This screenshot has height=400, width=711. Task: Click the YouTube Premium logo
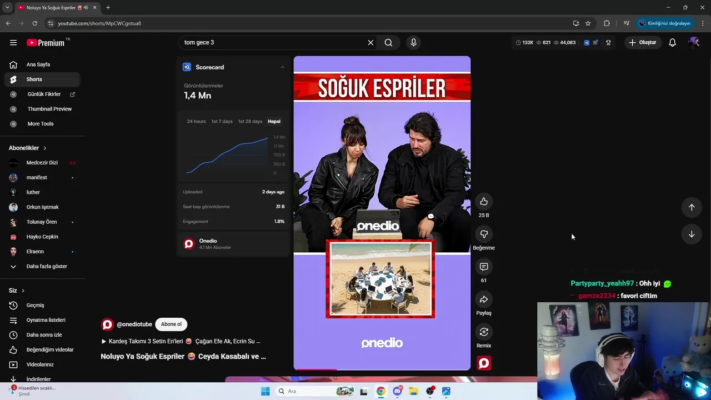click(46, 43)
